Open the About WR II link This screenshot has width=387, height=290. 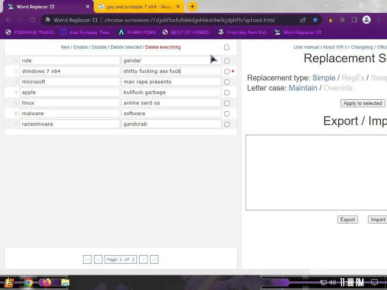(335, 47)
